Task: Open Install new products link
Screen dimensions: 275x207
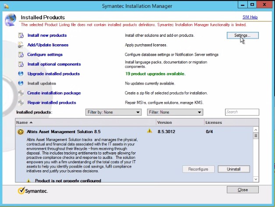Action: [47, 35]
